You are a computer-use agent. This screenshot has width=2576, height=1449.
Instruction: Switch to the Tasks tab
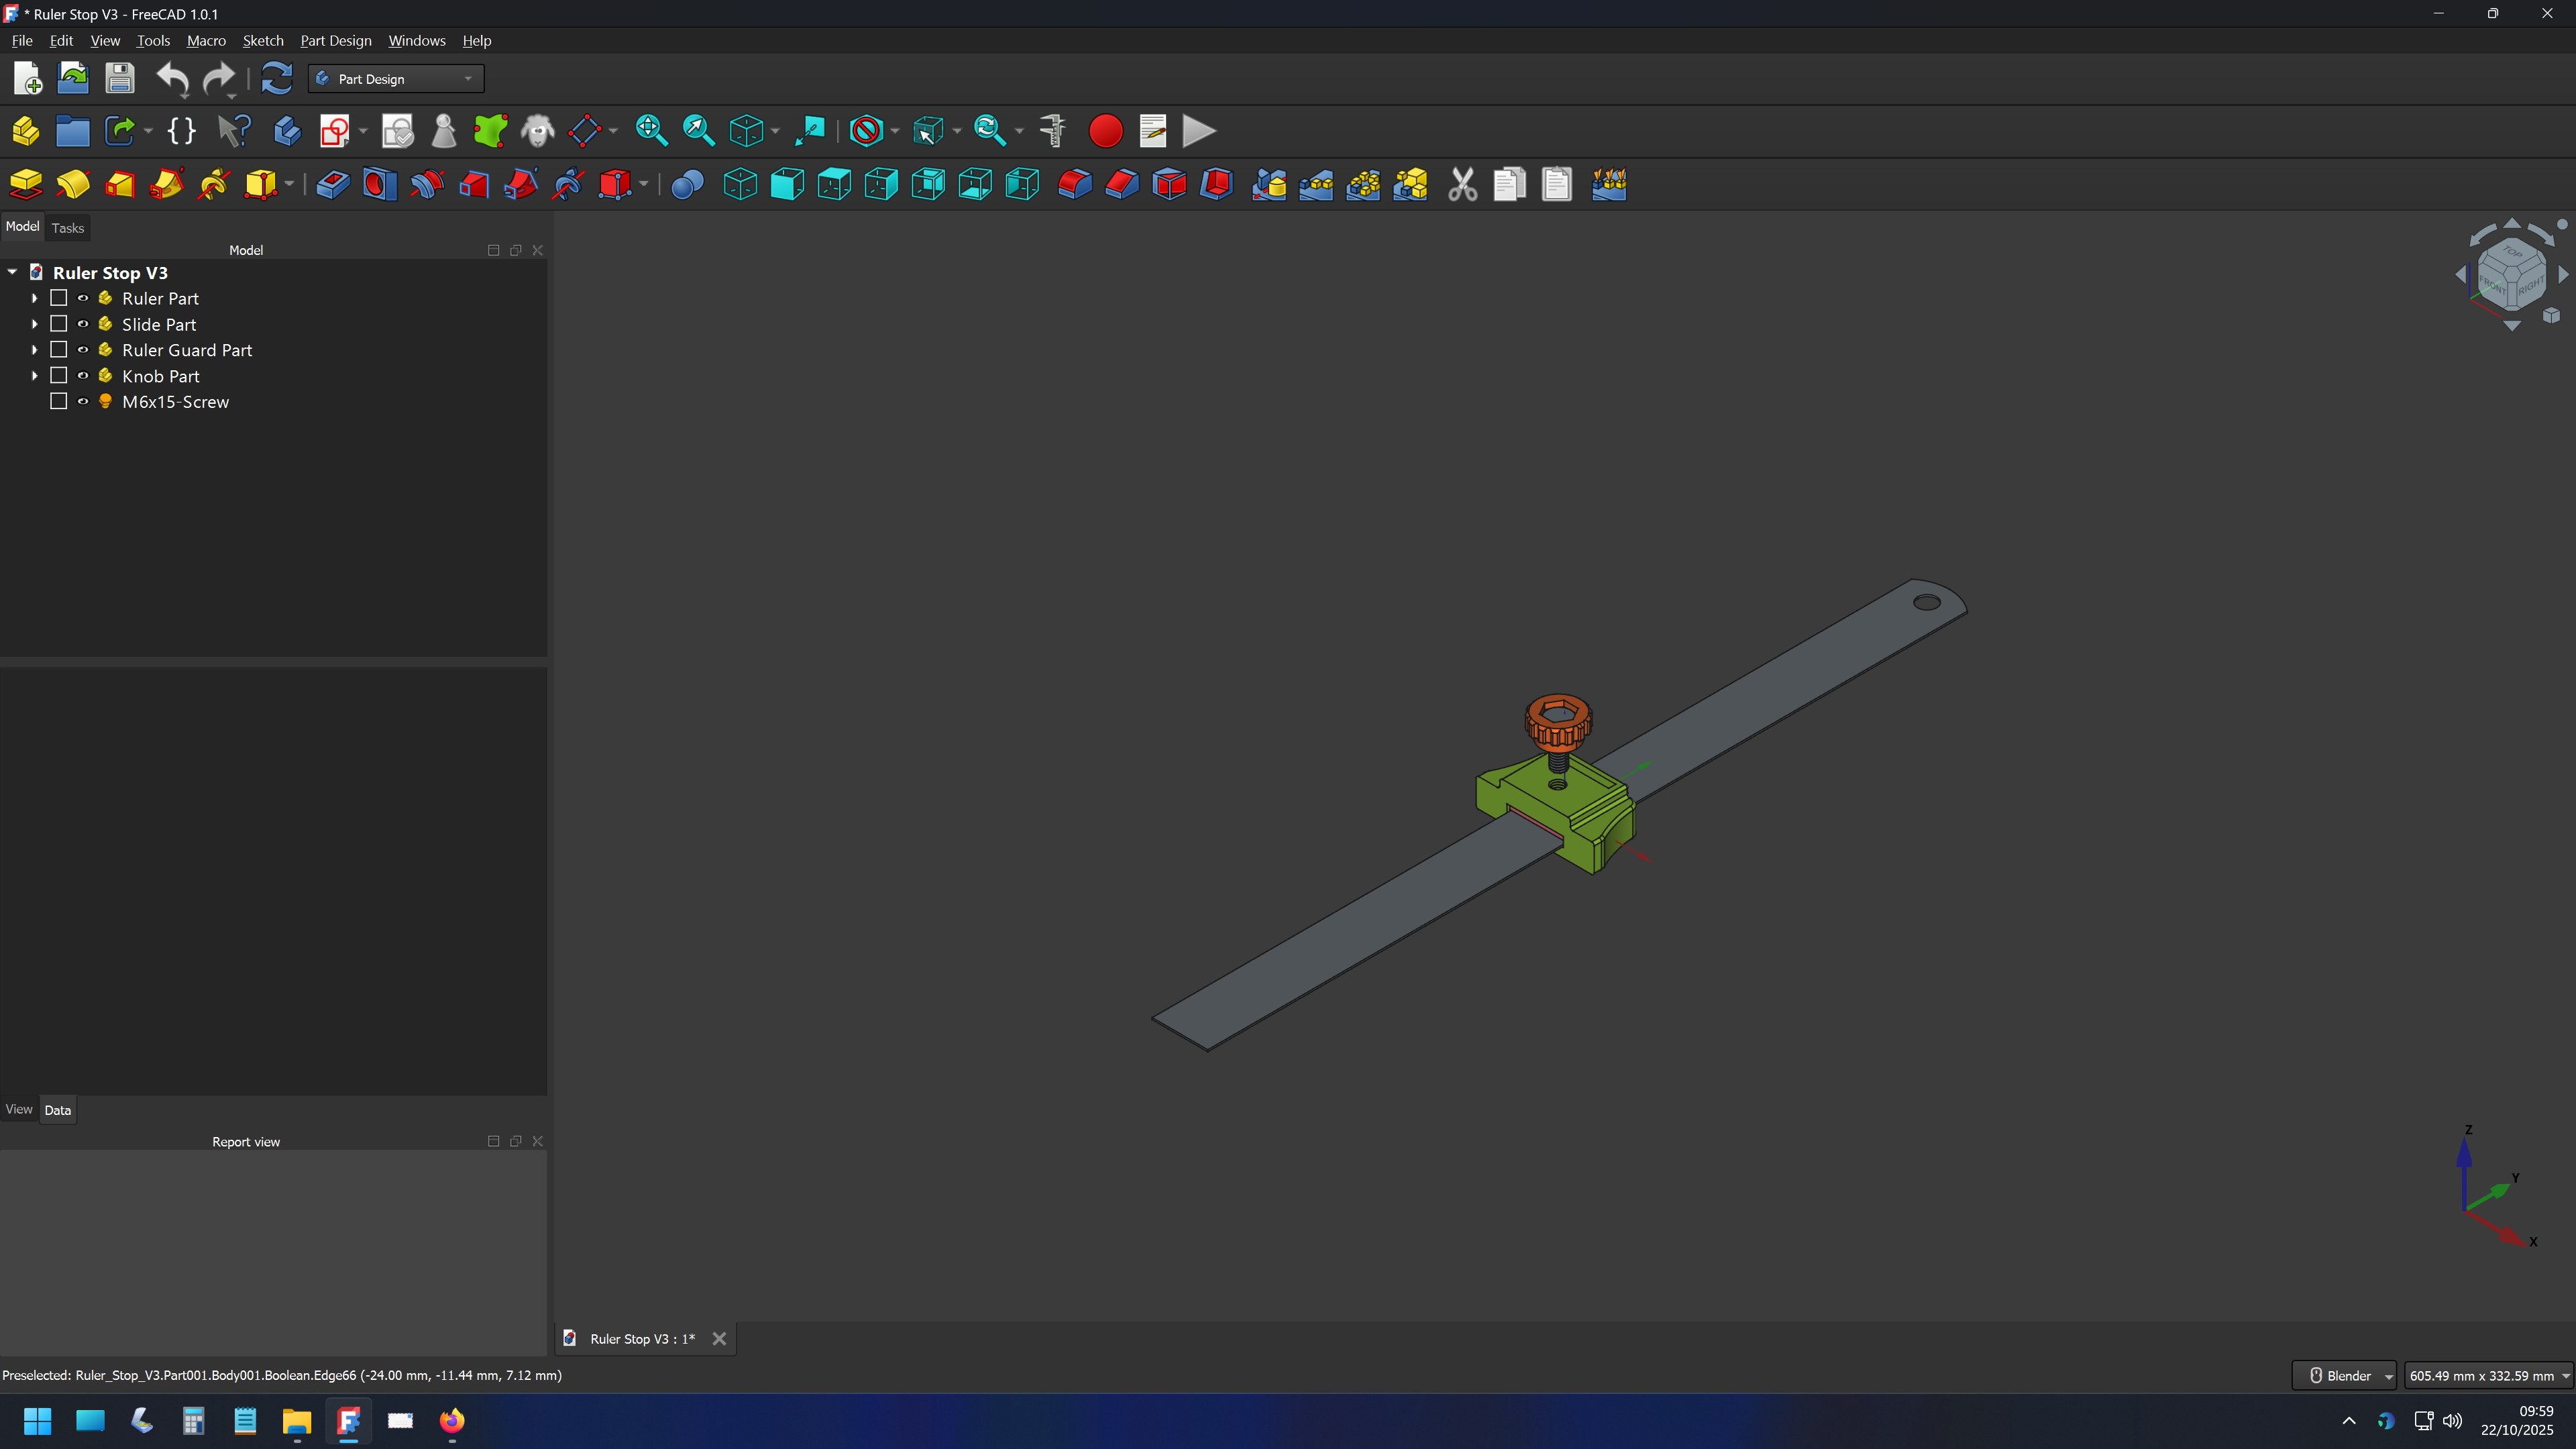(68, 228)
